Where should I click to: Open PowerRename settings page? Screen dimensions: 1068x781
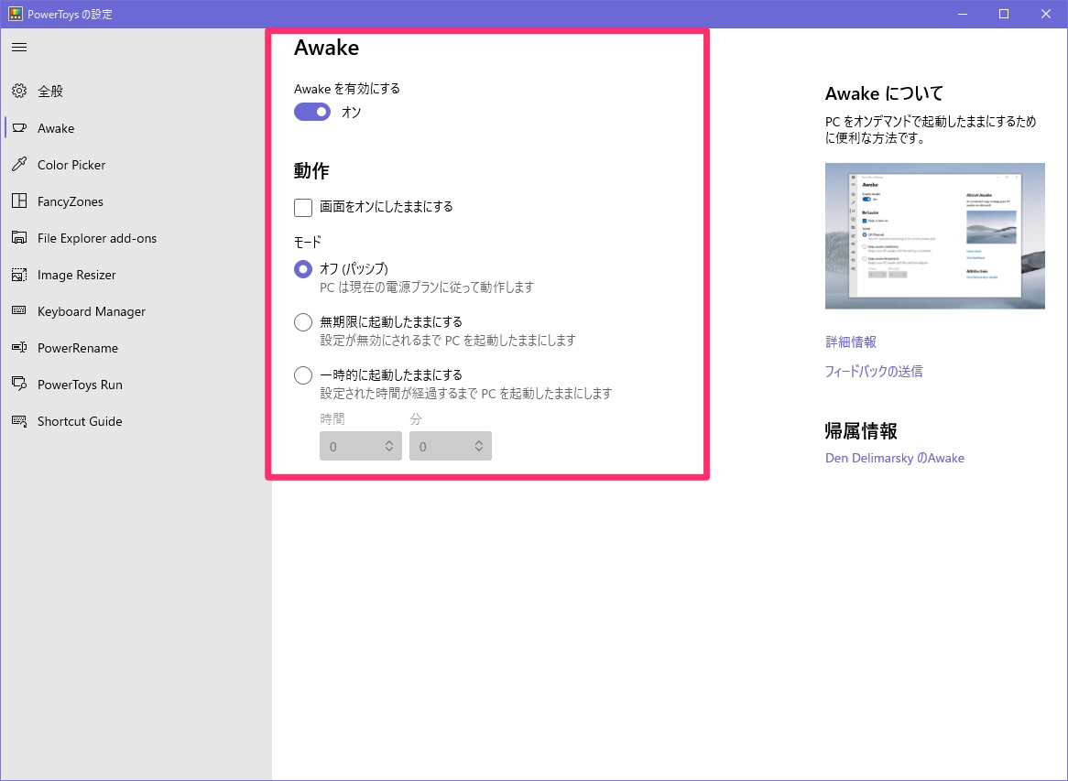point(136,348)
